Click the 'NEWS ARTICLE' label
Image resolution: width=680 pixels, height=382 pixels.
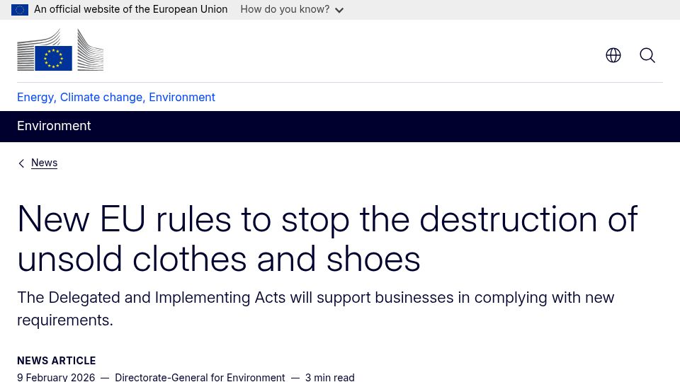pyautogui.click(x=57, y=361)
